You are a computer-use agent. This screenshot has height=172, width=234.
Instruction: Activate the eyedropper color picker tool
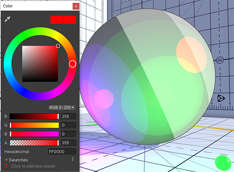(x=7, y=19)
